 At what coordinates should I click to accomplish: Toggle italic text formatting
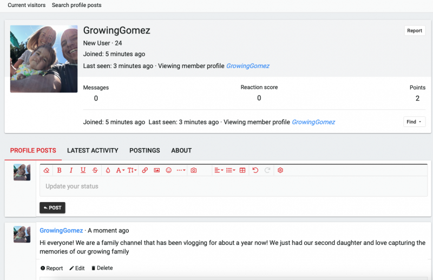click(71, 170)
